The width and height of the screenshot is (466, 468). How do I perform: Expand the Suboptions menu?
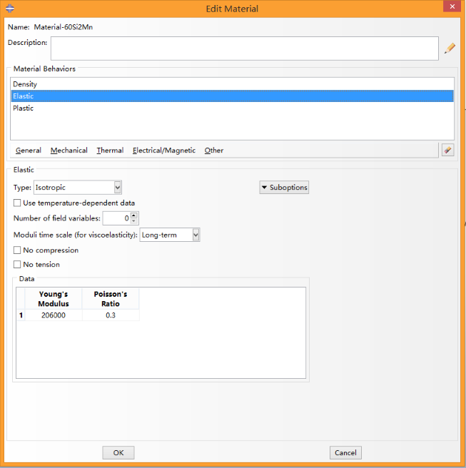click(x=284, y=188)
